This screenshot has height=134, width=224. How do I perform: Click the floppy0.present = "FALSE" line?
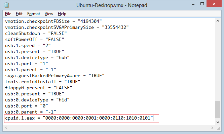(x=39, y=88)
